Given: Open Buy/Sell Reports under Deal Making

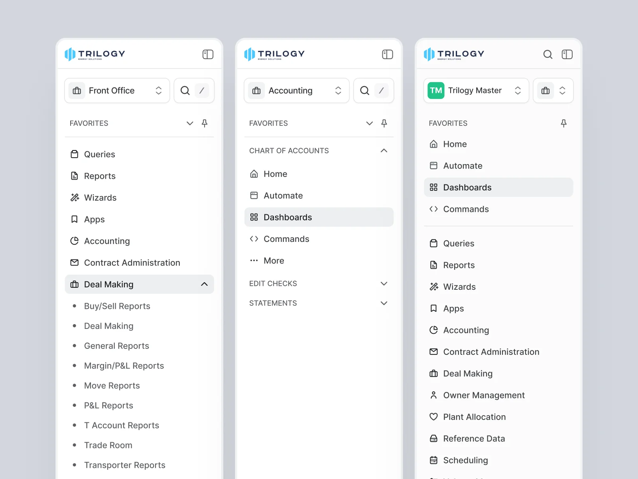Looking at the screenshot, I should tap(117, 306).
